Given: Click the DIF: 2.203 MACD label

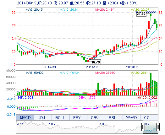Looking at the screenshot, I should 25,98.
